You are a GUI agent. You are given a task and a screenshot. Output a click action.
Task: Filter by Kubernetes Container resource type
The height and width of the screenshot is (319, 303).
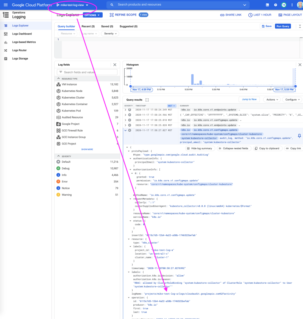(x=87, y=104)
